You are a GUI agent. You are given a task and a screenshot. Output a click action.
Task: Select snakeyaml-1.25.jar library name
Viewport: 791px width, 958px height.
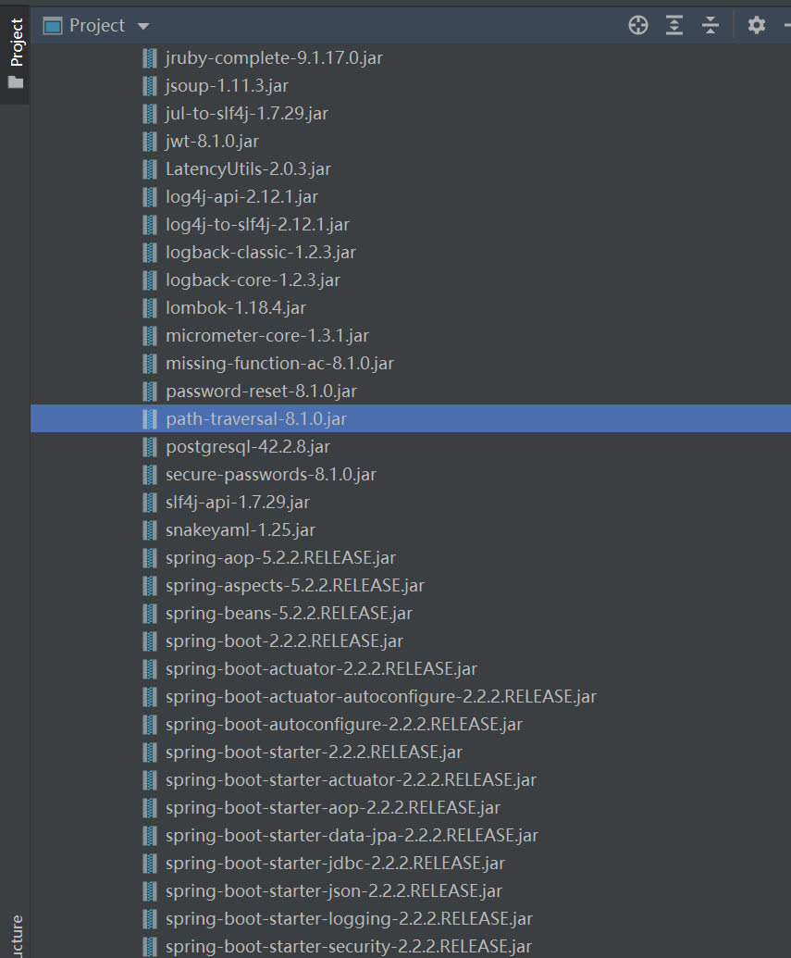(x=241, y=530)
